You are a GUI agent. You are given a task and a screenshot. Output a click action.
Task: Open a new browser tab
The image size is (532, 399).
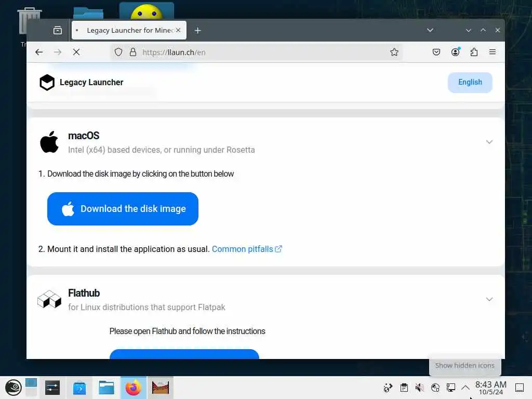tap(198, 31)
